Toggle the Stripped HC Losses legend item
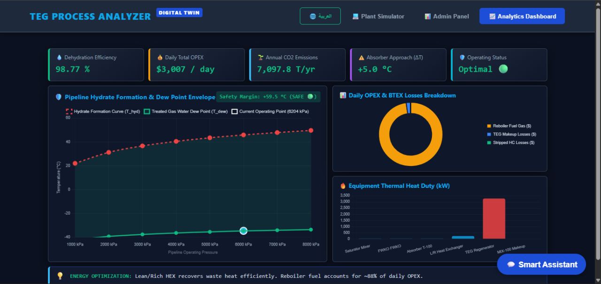The image size is (601, 284). coord(510,142)
